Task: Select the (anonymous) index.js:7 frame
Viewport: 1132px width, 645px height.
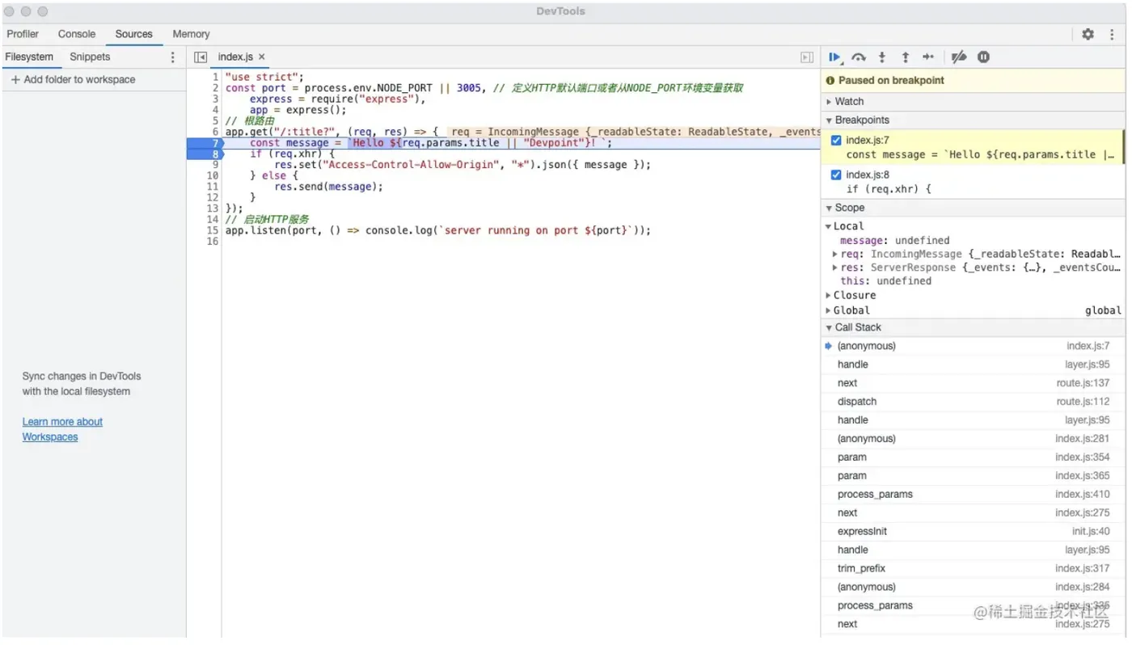Action: (x=973, y=346)
